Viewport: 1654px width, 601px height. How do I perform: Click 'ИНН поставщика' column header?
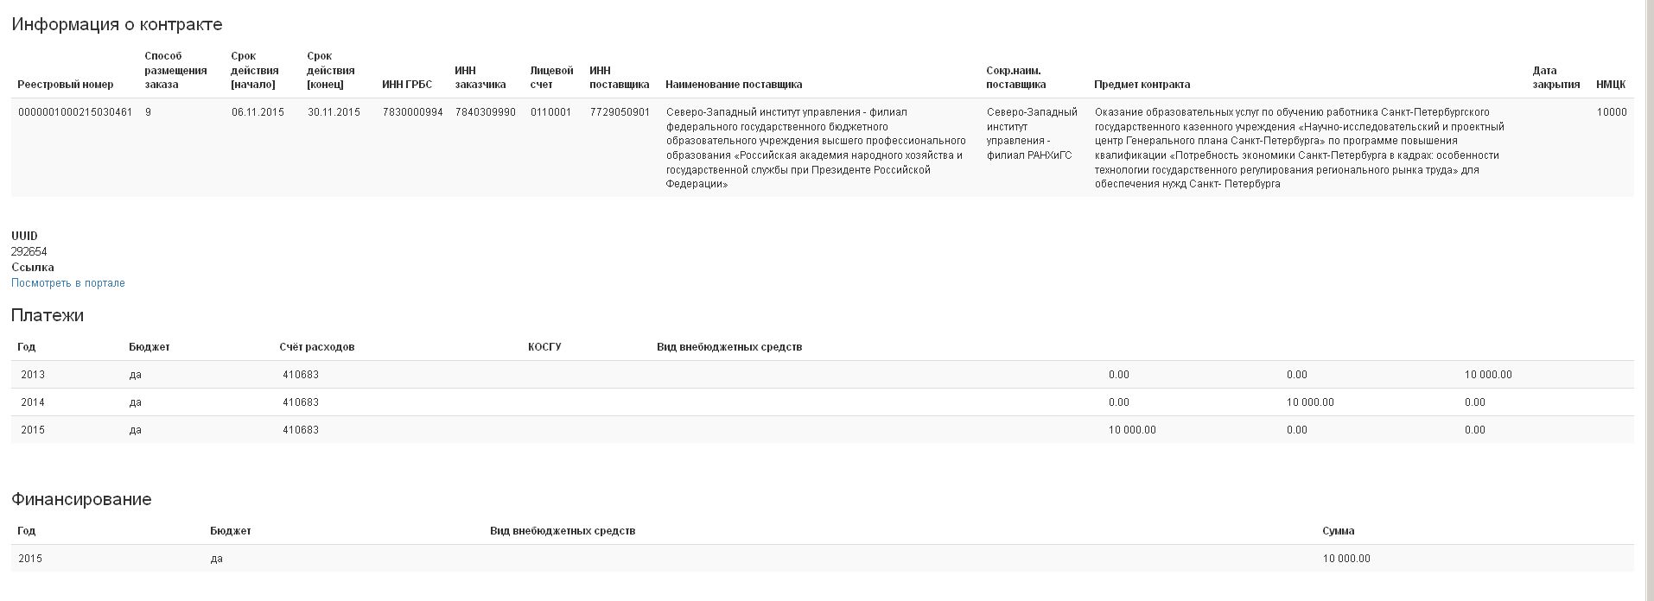pos(619,78)
